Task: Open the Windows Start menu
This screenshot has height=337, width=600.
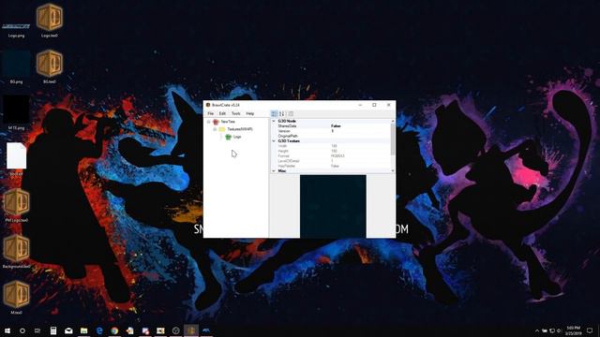Action: tap(7, 330)
